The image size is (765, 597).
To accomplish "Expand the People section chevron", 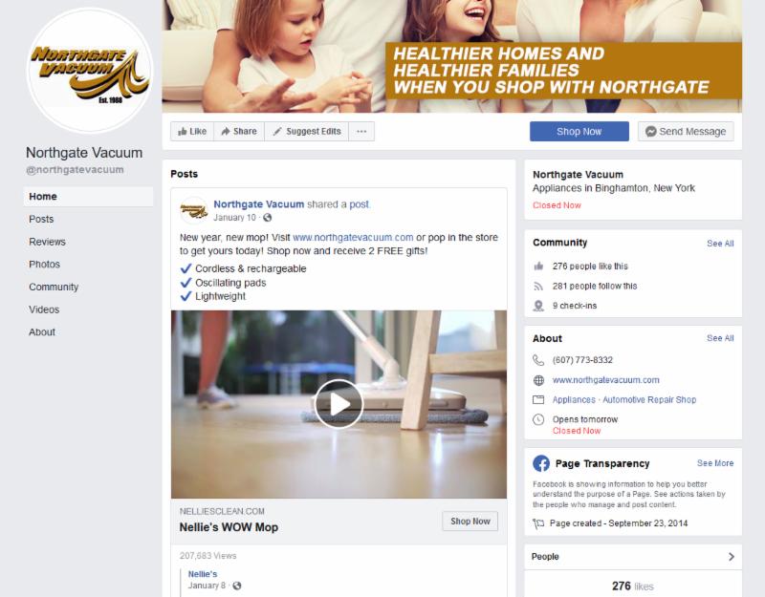I will click(x=731, y=557).
